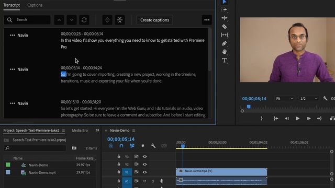
Task: Click the re-transcribe refresh icon
Action: tap(84, 20)
